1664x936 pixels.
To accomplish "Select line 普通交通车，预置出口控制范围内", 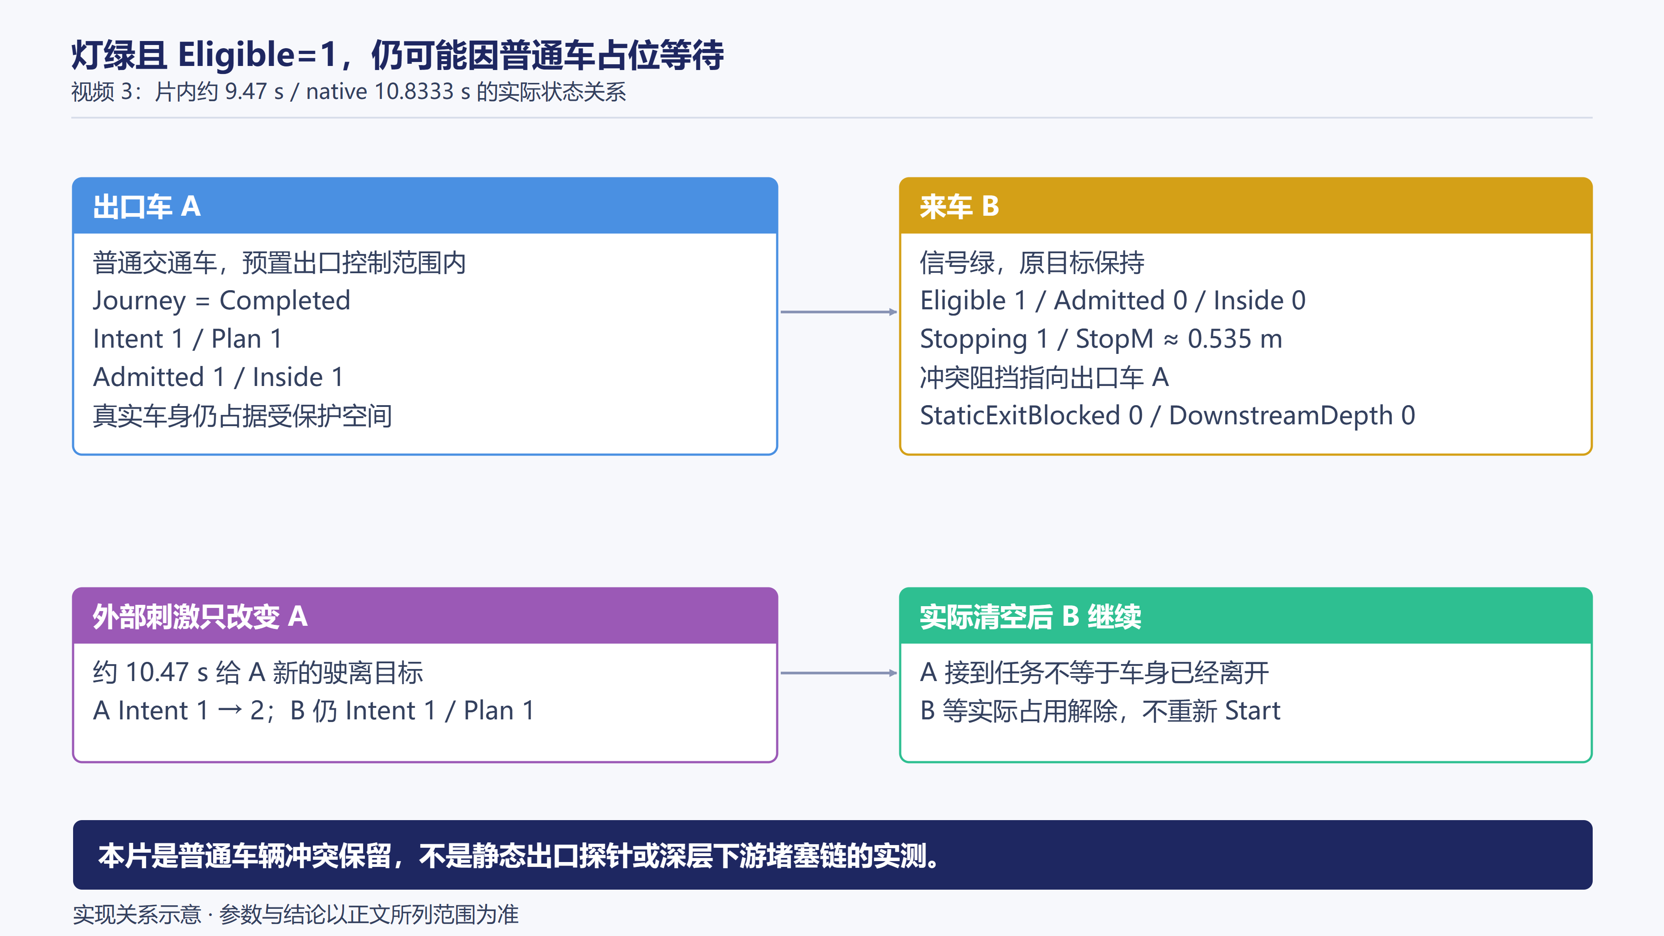I will coord(279,262).
